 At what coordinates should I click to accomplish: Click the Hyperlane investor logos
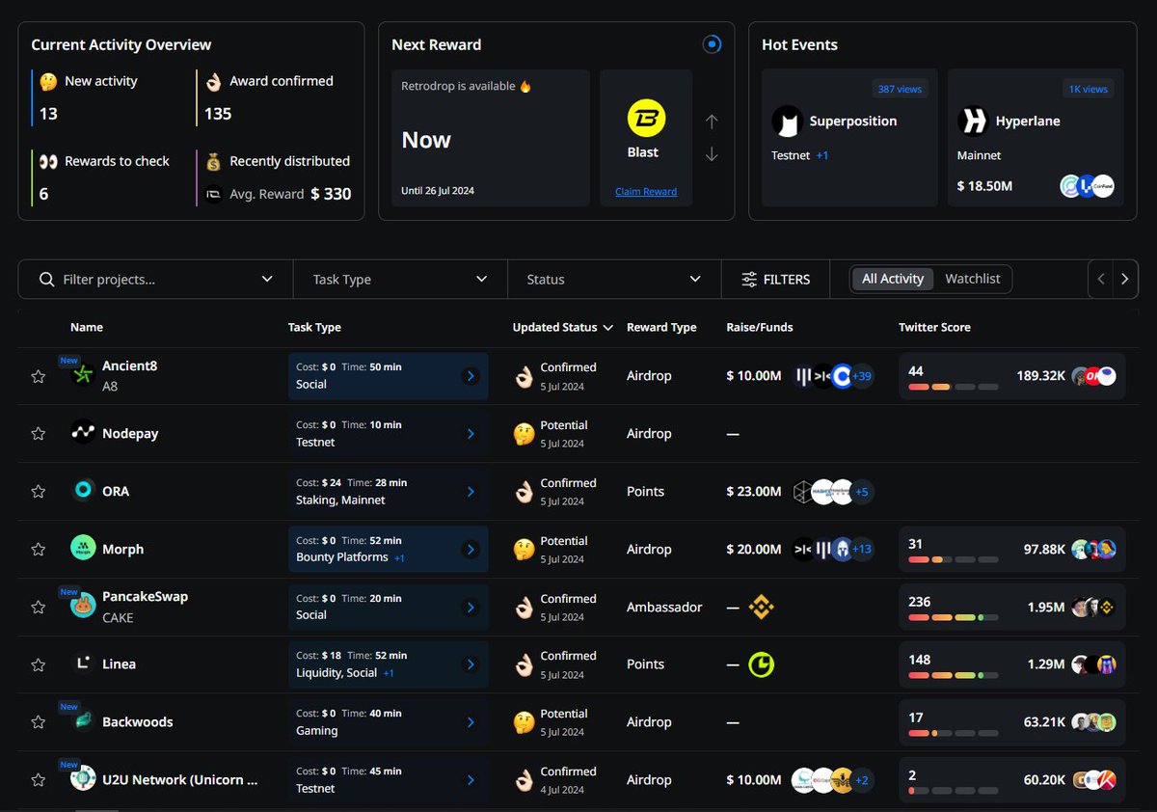coord(1087,186)
